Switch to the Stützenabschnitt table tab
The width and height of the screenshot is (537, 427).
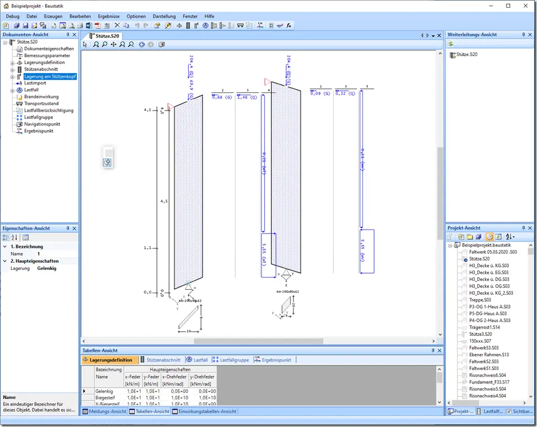point(160,360)
